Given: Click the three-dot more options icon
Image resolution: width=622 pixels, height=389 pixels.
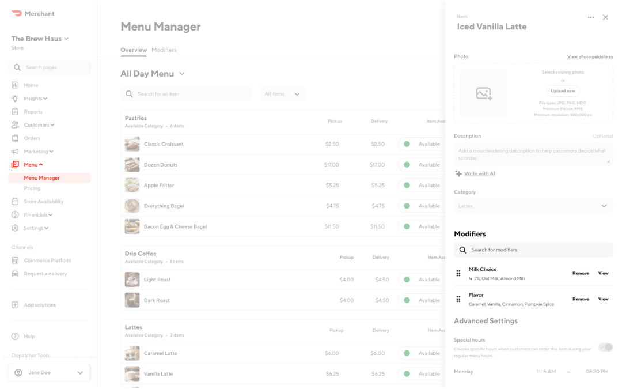Looking at the screenshot, I should (x=591, y=17).
